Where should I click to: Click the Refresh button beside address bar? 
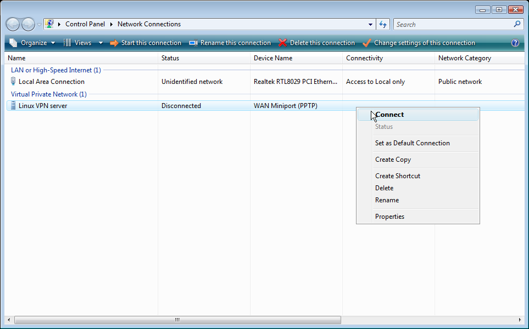383,24
